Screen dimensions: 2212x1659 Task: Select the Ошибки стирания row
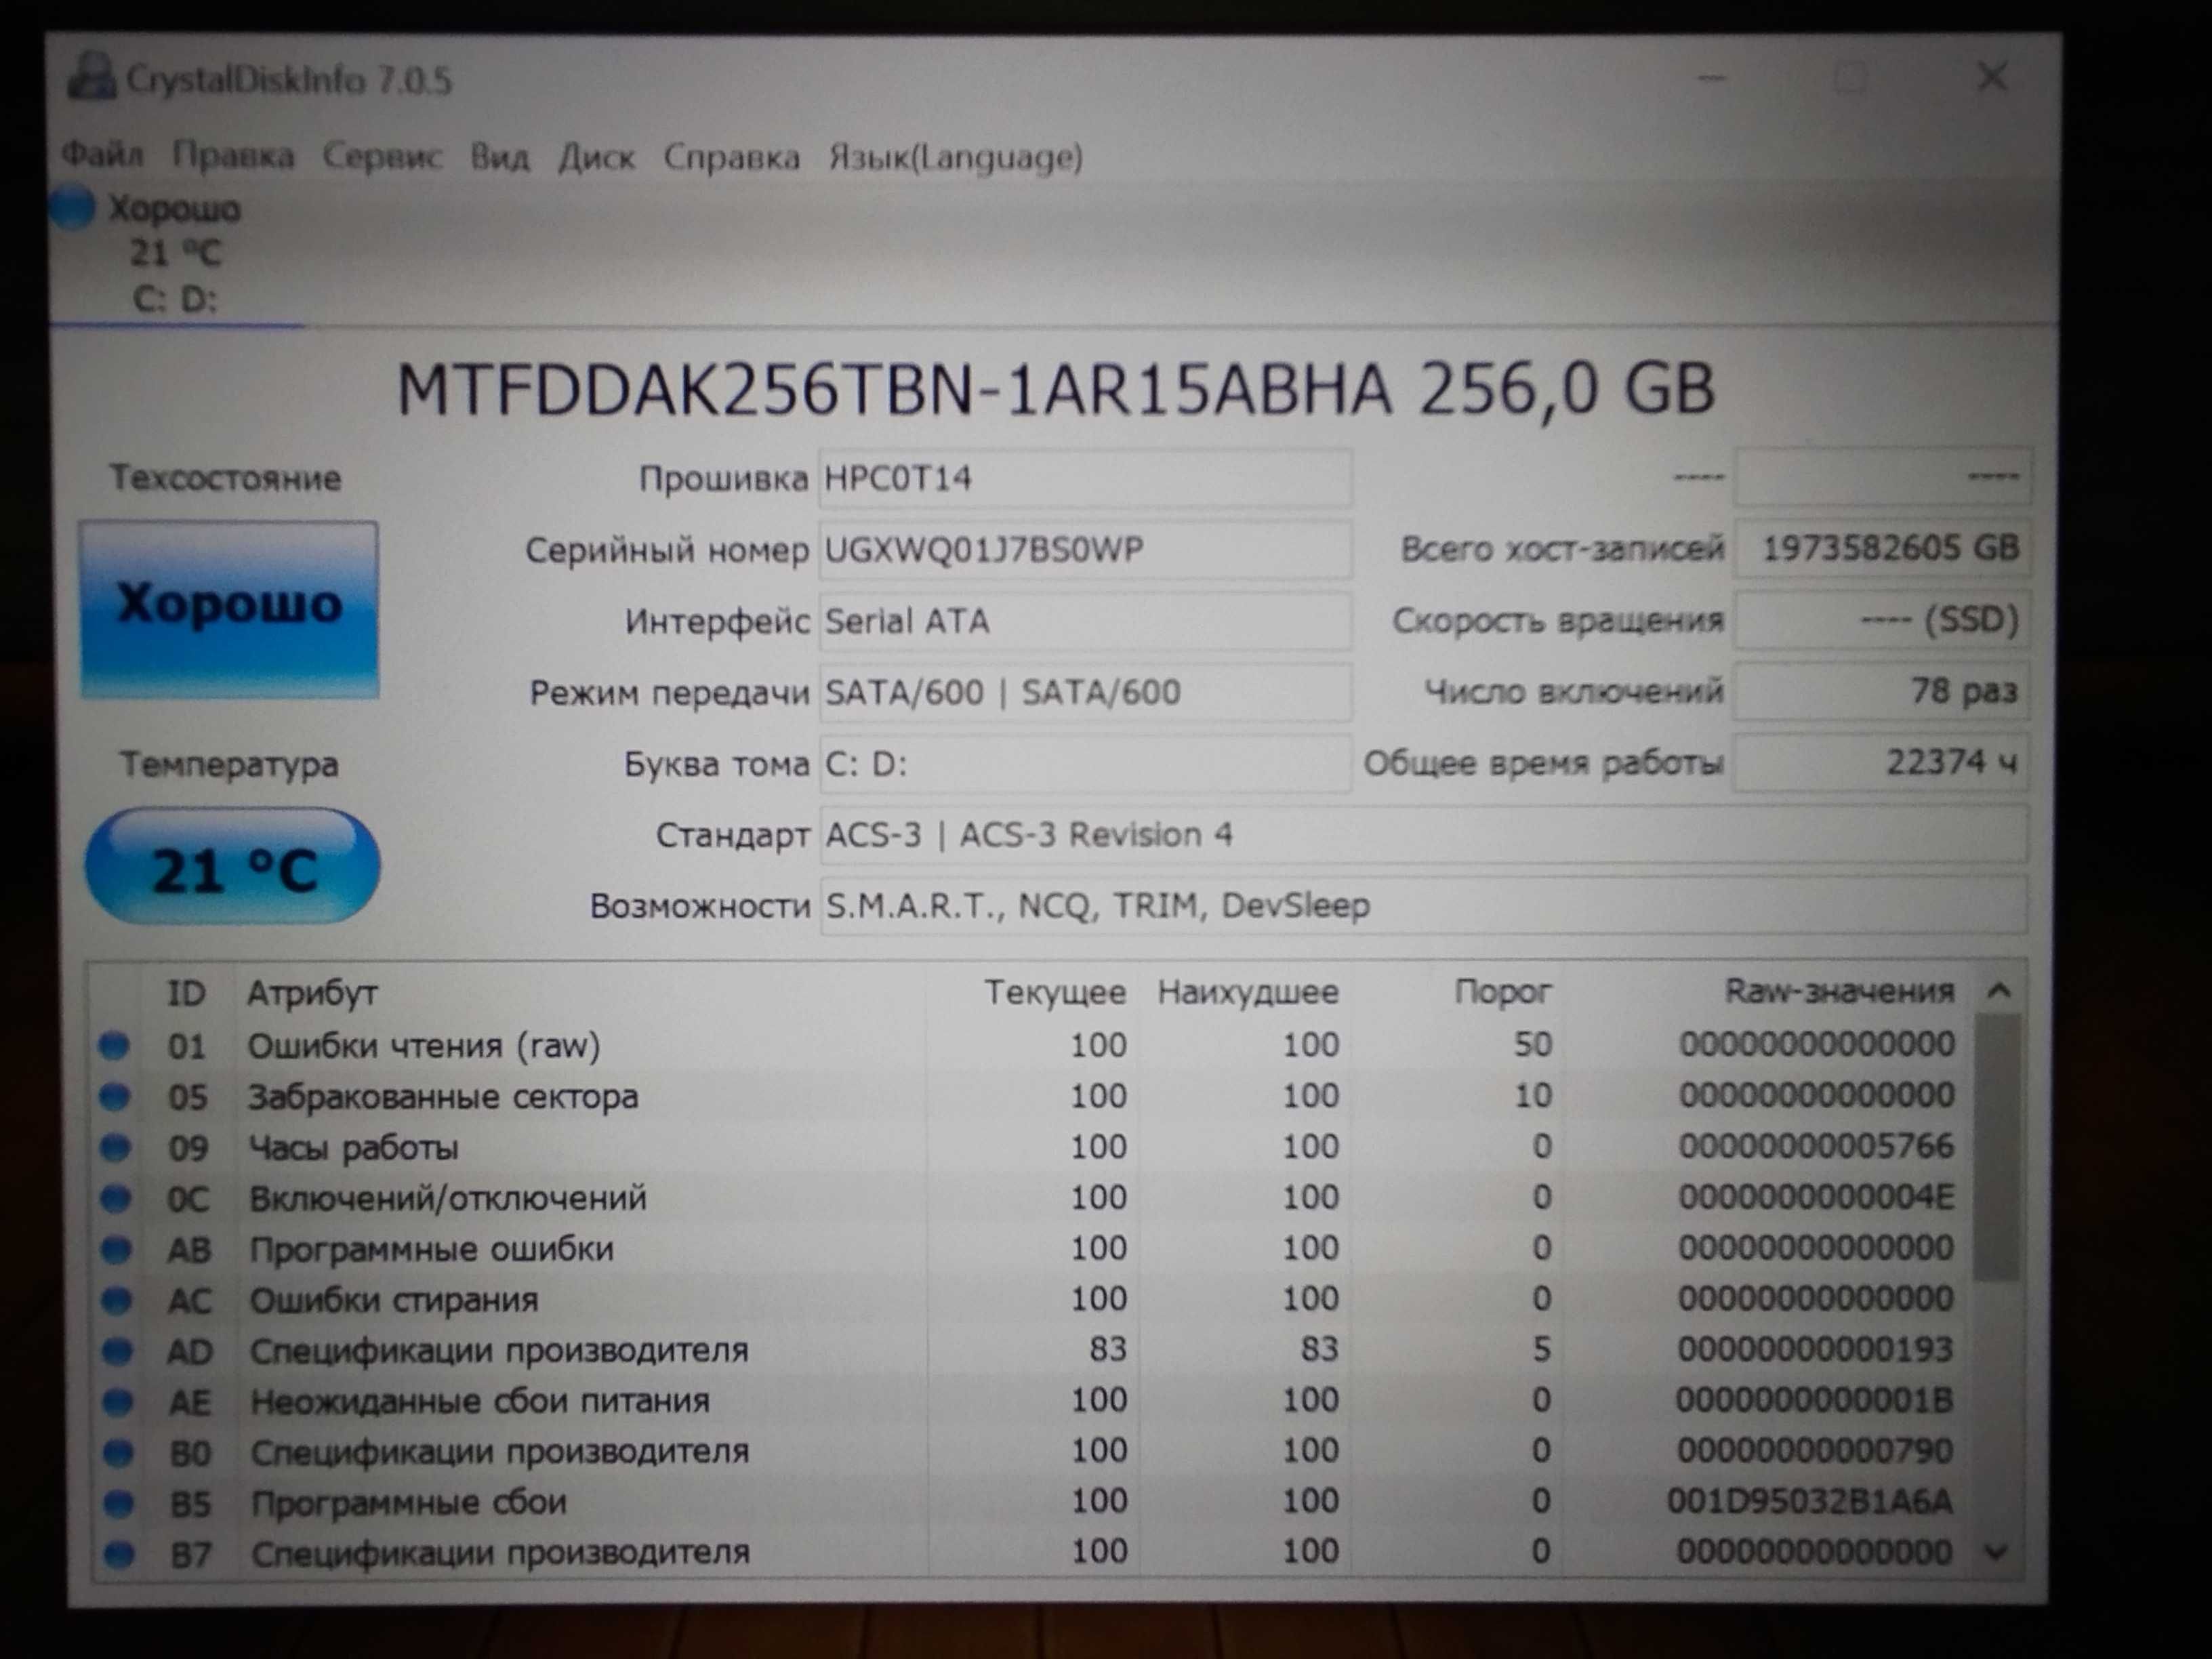1030,1299
